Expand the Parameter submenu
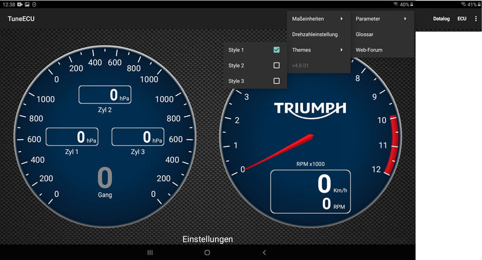The height and width of the screenshot is (260, 482). click(382, 19)
